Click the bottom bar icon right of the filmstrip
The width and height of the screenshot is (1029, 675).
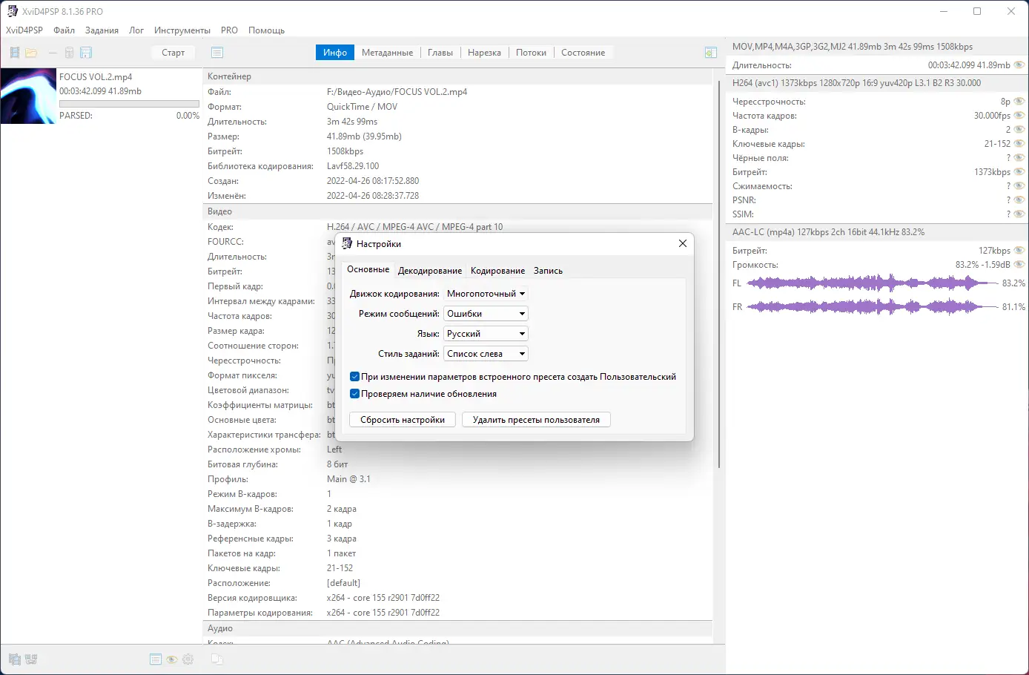pyautogui.click(x=31, y=659)
